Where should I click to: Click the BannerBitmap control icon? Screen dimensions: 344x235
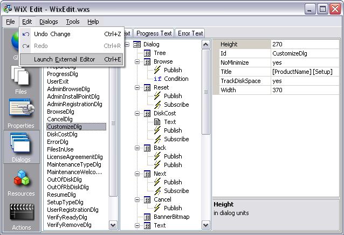click(x=147, y=217)
